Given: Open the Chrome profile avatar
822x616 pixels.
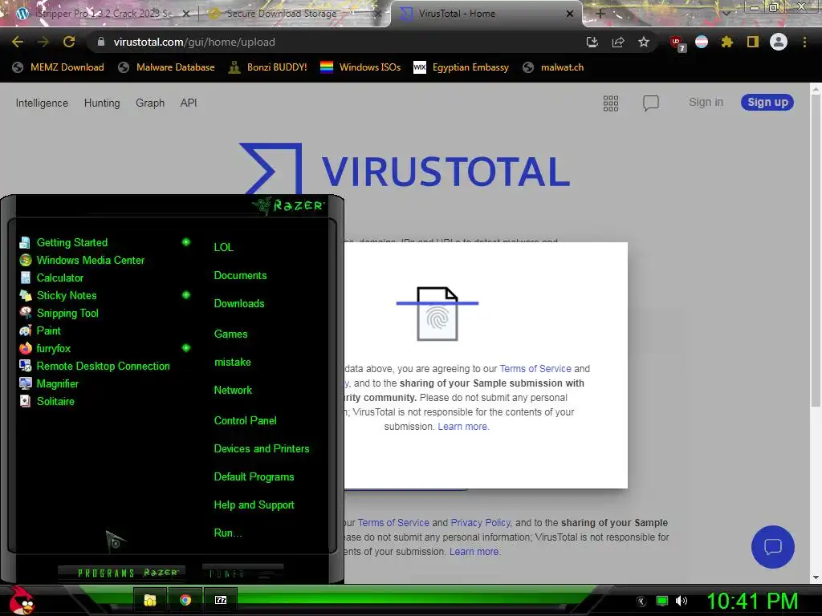Looking at the screenshot, I should (x=779, y=42).
